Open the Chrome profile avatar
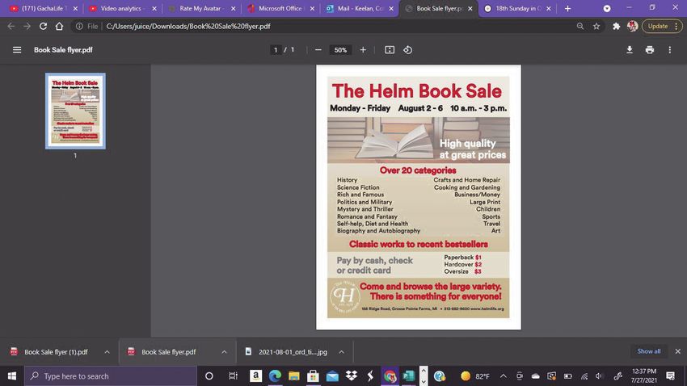687x386 pixels. click(632, 27)
